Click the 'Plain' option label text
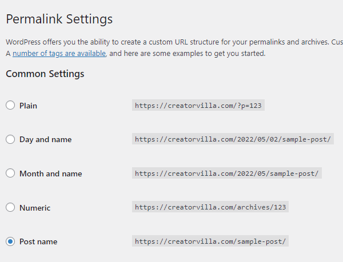Image resolution: width=343 pixels, height=262 pixels. coord(28,106)
